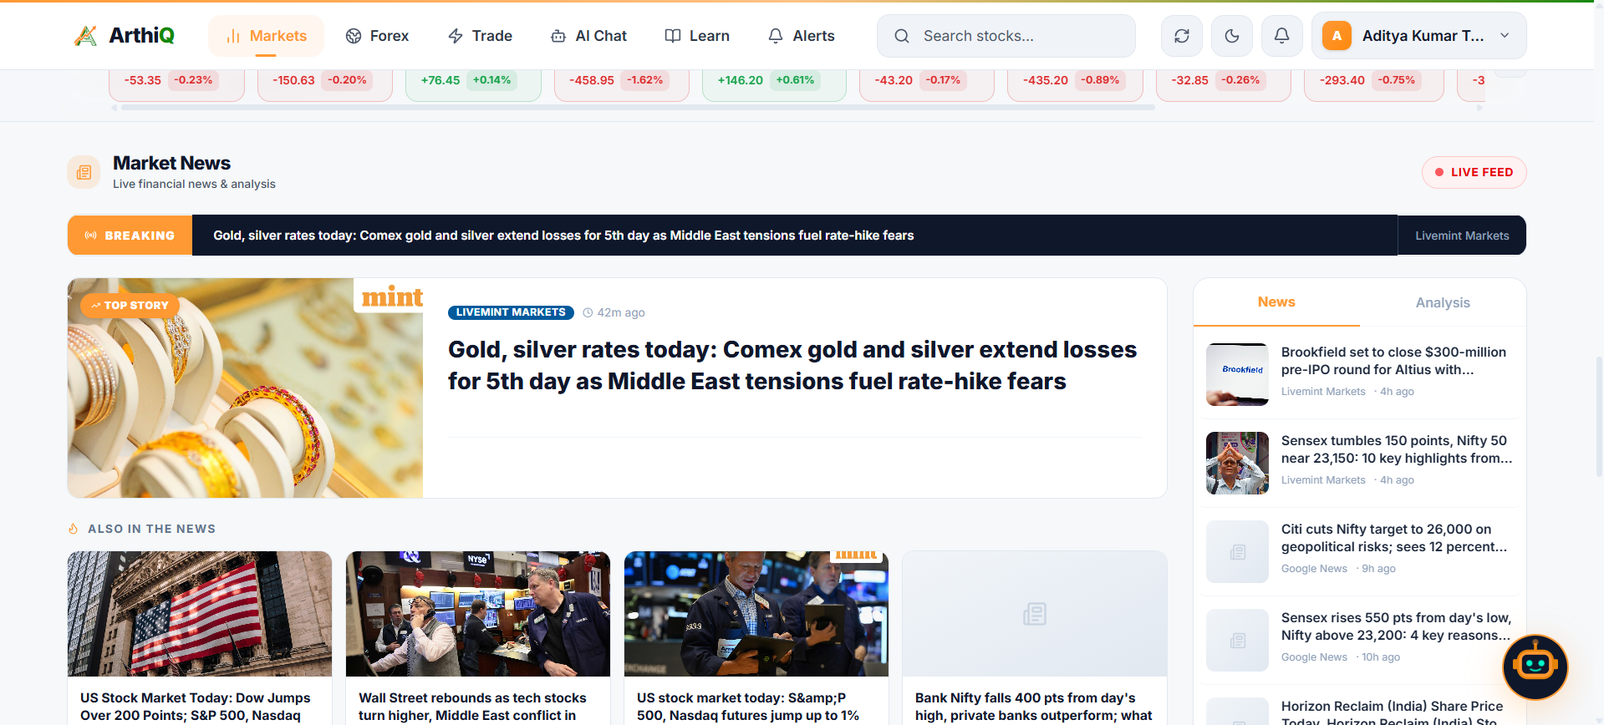
Task: Click the BREAKING badge
Action: tap(130, 236)
